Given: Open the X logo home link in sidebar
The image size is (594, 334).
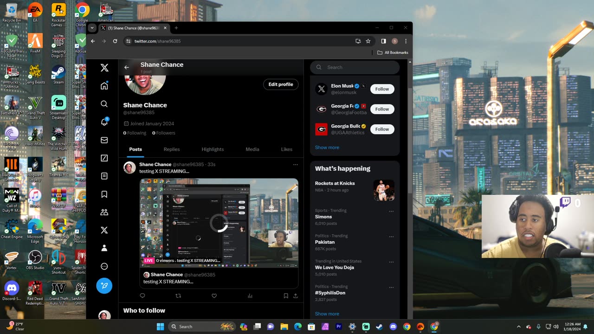Looking at the screenshot, I should click(x=104, y=68).
